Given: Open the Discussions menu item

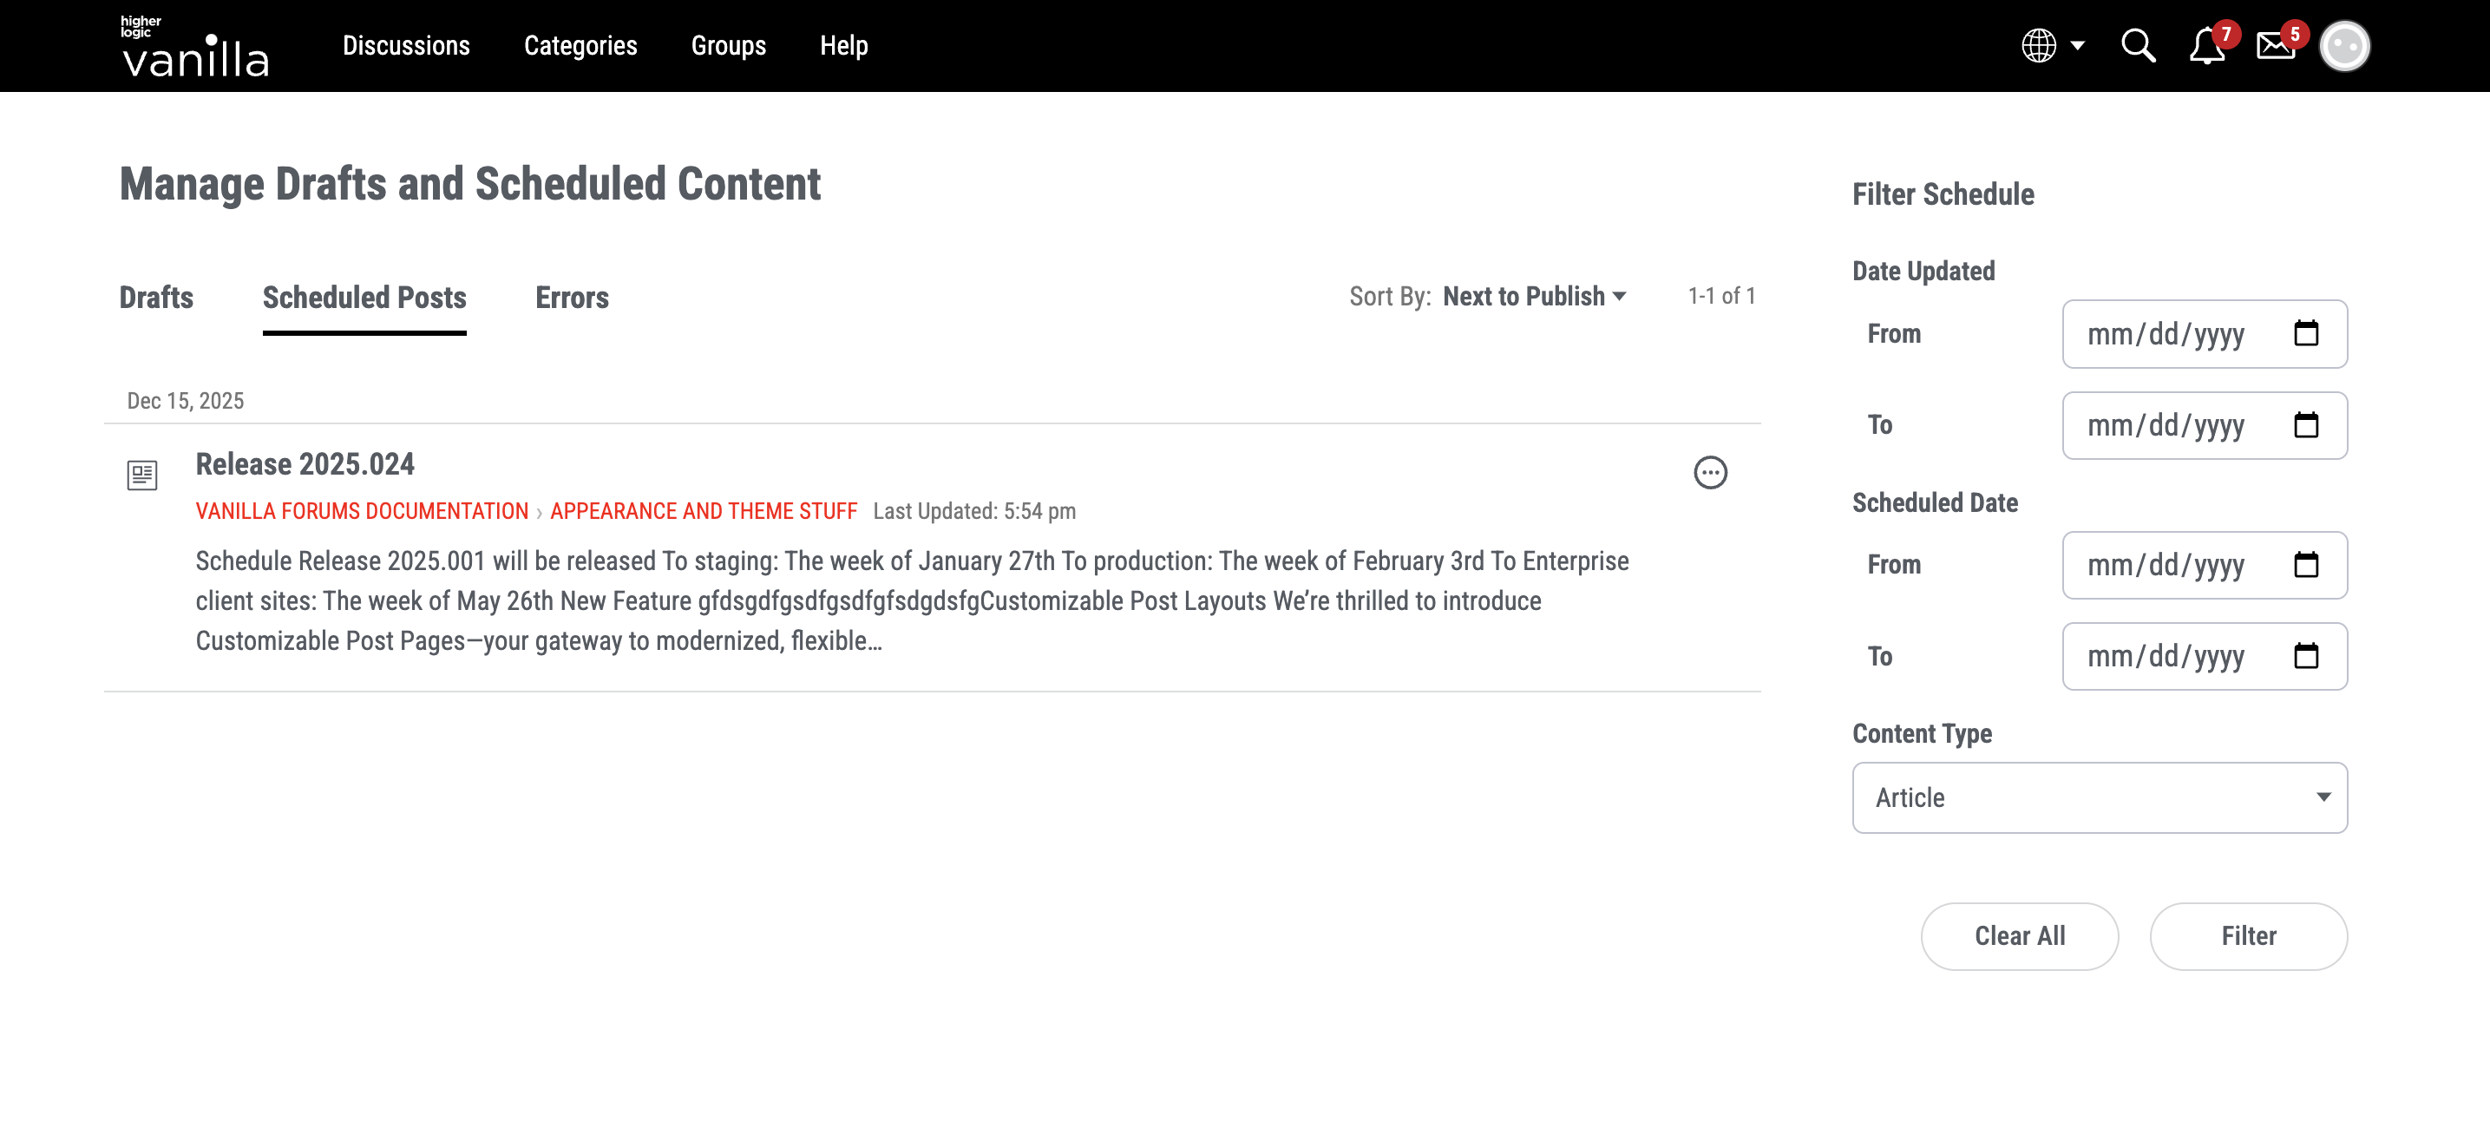Looking at the screenshot, I should [406, 45].
